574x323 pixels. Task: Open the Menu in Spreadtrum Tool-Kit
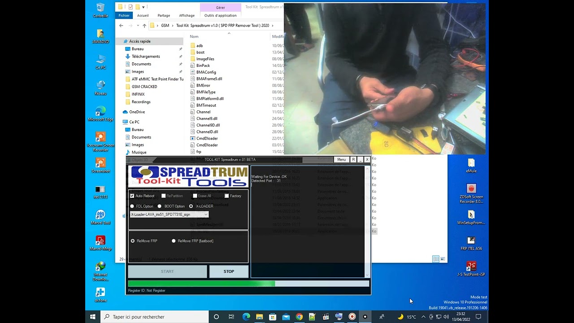tap(341, 160)
